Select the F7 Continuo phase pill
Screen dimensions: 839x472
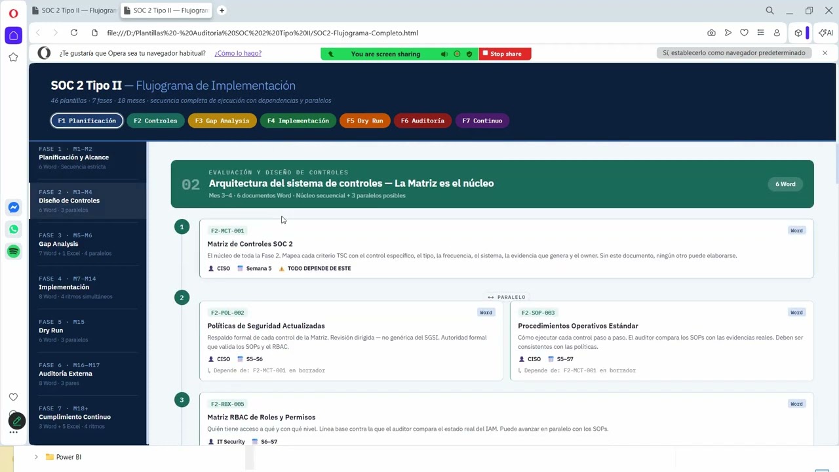[482, 121]
